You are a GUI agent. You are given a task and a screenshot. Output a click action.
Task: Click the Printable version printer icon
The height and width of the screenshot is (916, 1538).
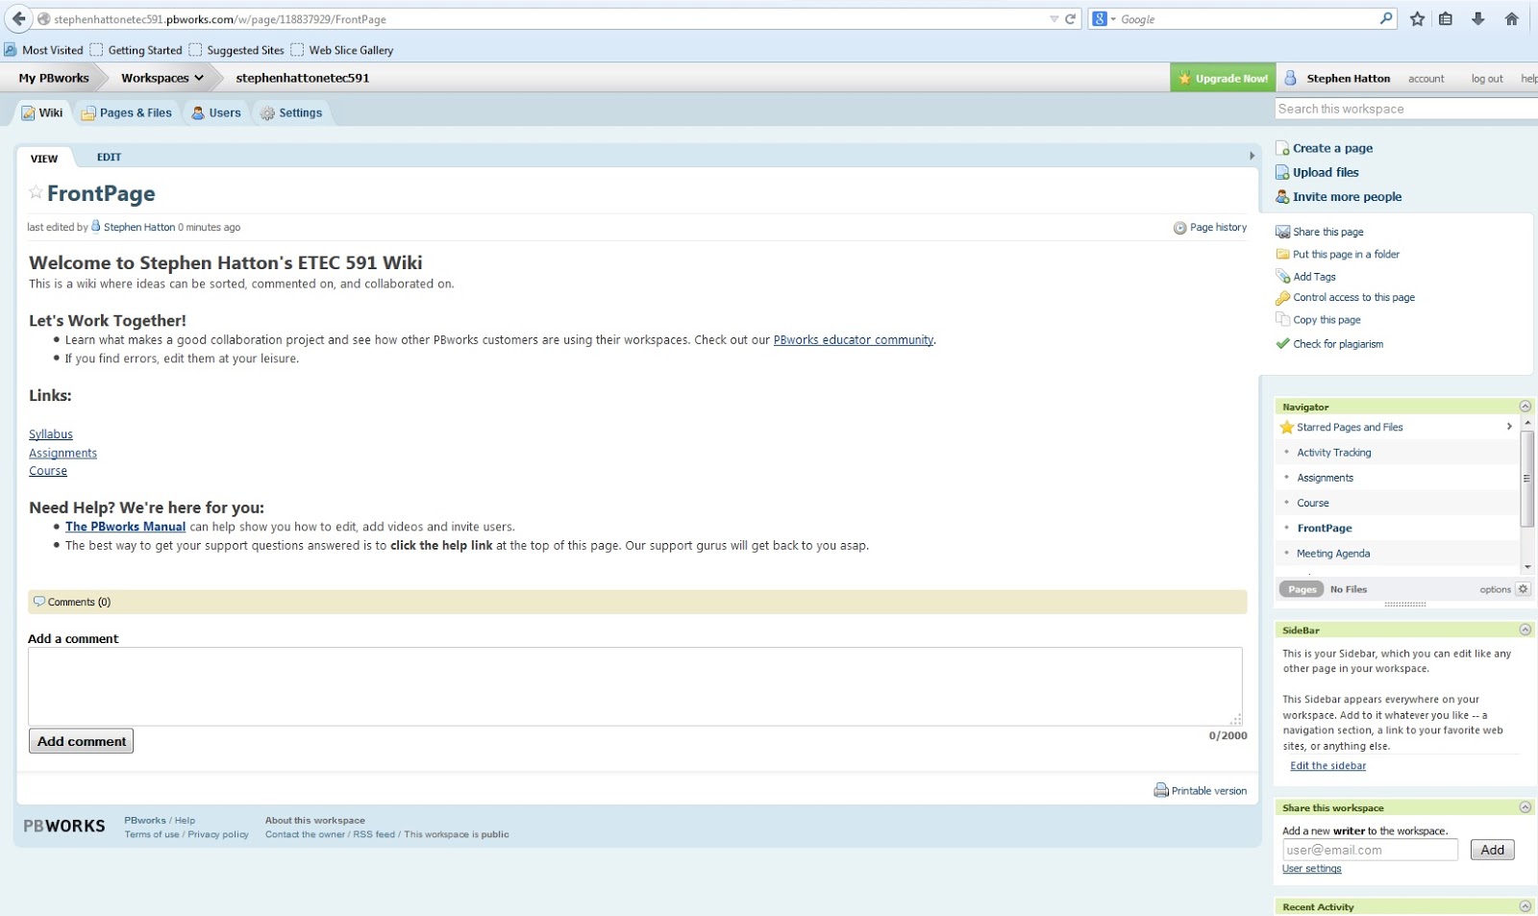point(1160,790)
